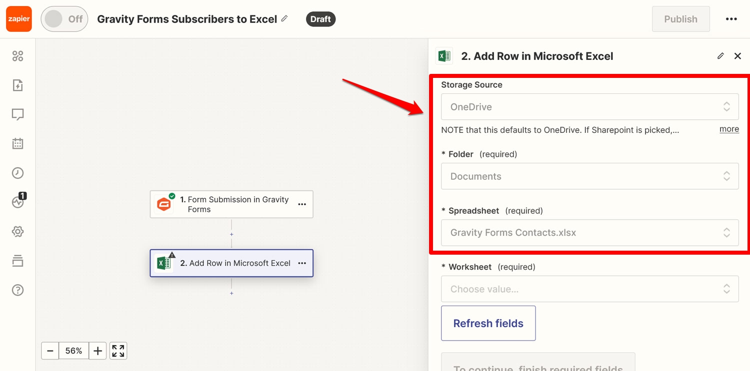Click the '2. Add Row in Microsoft Excel' panel heading
Viewport: 750px width, 371px height.
537,56
